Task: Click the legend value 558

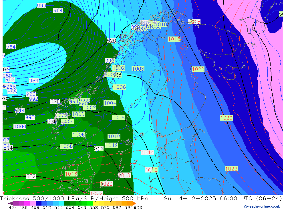Action: click(94, 207)
